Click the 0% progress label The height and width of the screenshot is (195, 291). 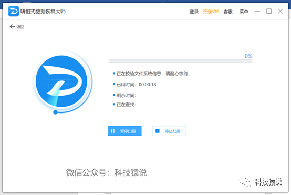248,56
